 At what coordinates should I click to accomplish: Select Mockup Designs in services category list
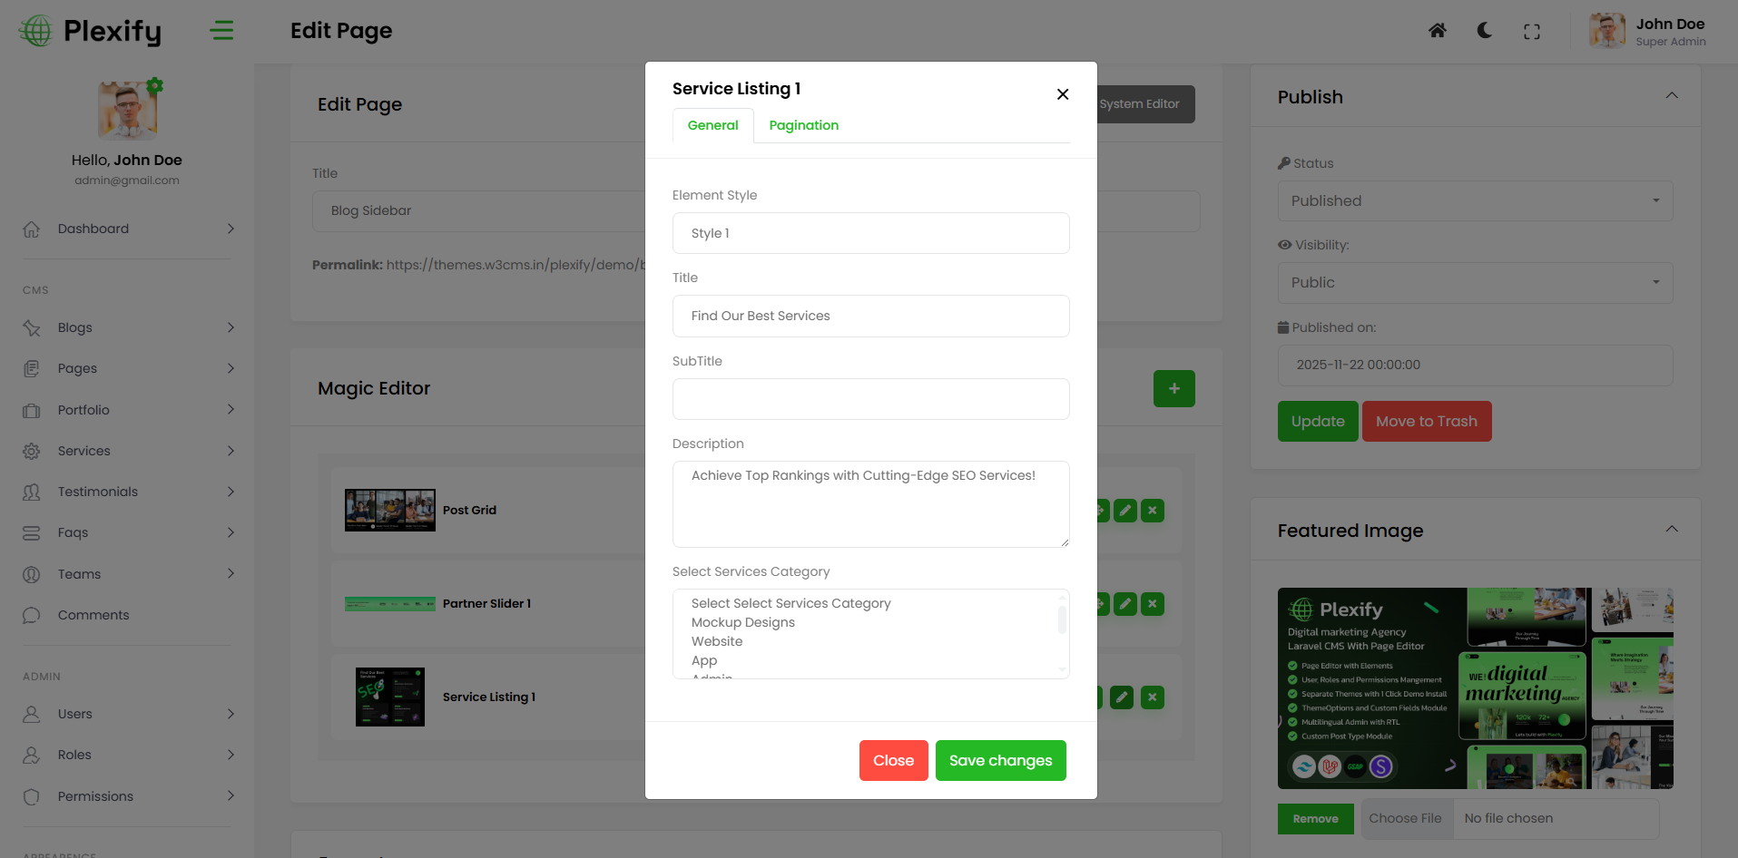click(x=742, y=622)
